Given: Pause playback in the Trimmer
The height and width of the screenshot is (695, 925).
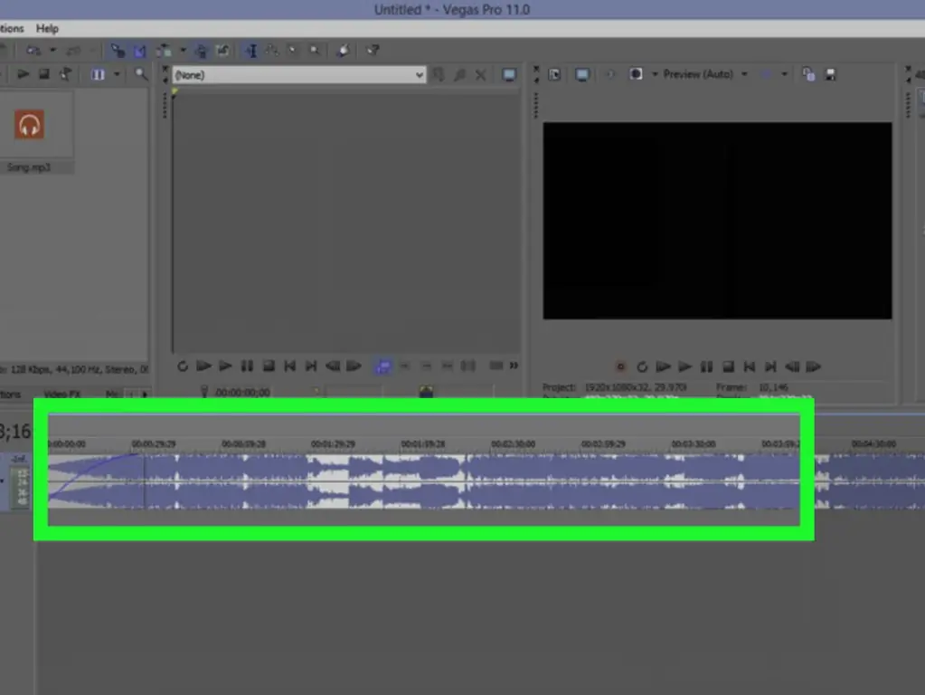Looking at the screenshot, I should (247, 367).
